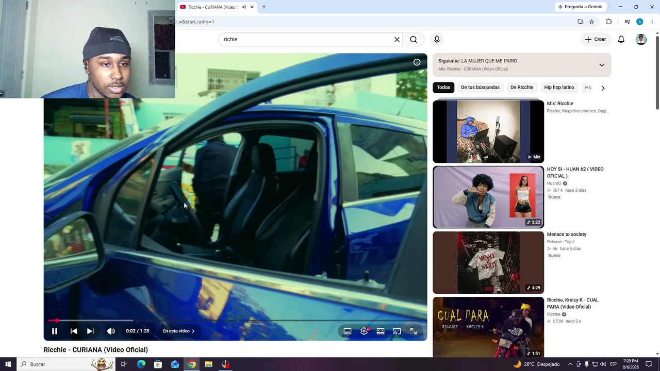Image resolution: width=660 pixels, height=371 pixels.
Task: Open the Chrome extensions puzzle icon
Action: pos(609,22)
